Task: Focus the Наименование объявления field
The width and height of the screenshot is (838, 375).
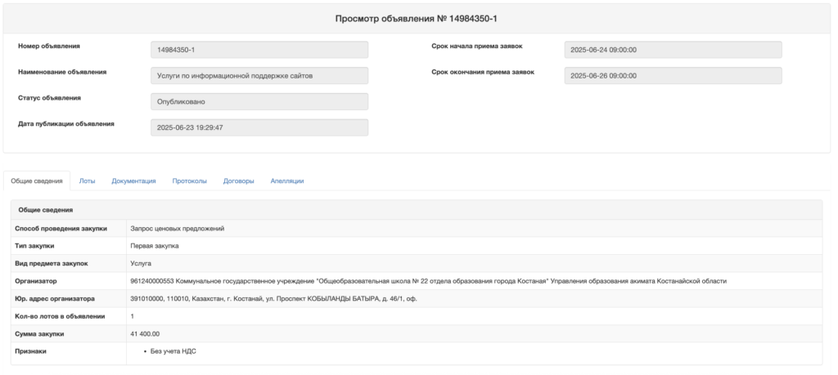Action: click(259, 76)
